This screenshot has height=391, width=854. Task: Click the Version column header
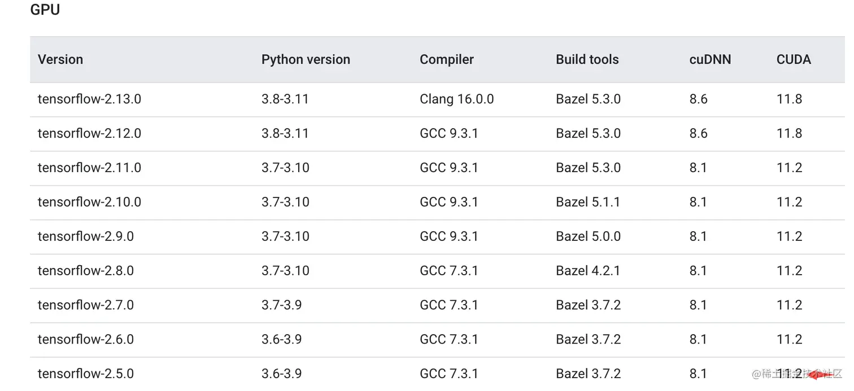(60, 59)
